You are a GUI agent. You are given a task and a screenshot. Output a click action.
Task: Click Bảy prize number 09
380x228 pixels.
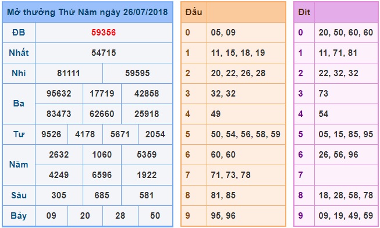click(51, 216)
